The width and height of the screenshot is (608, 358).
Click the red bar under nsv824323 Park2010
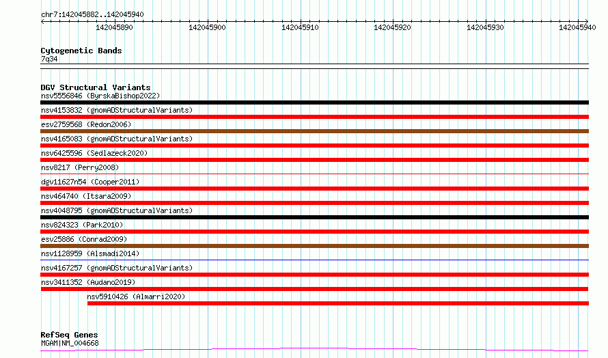[314, 232]
